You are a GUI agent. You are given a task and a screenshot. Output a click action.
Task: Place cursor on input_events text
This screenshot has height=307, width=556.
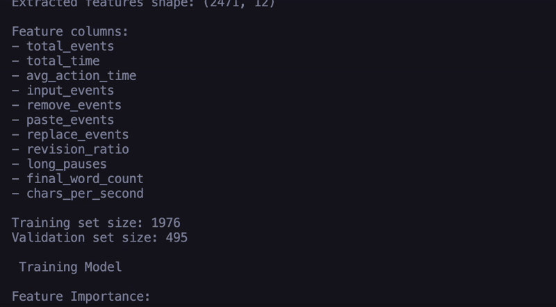(70, 90)
